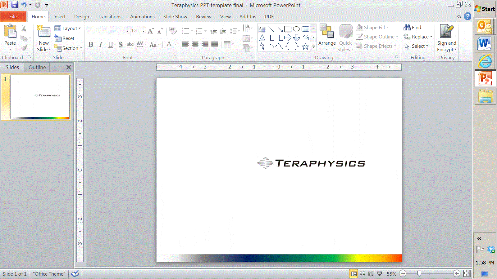The image size is (497, 279).
Task: Switch to Slide Sorter view icon
Action: pyautogui.click(x=362, y=274)
